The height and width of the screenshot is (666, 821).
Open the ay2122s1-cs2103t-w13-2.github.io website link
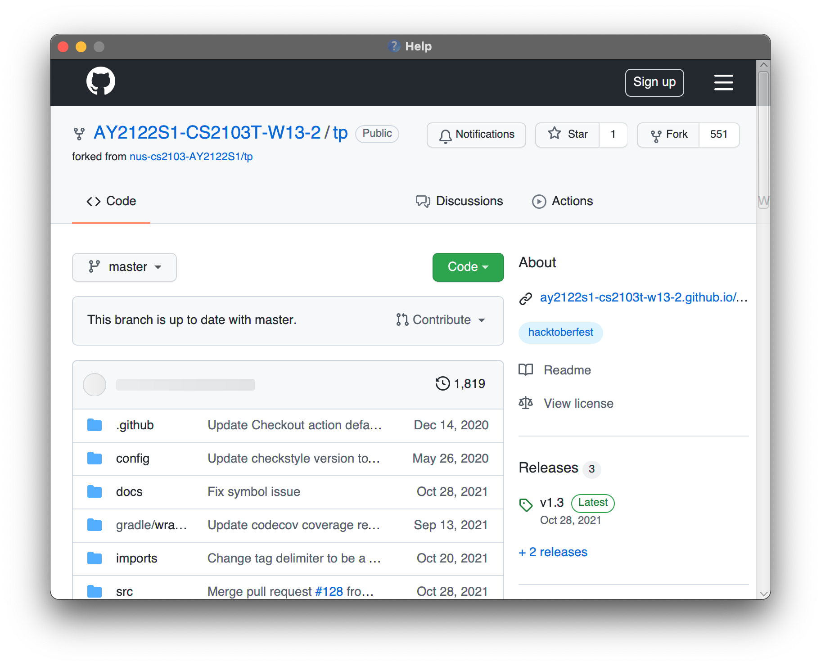tap(644, 297)
